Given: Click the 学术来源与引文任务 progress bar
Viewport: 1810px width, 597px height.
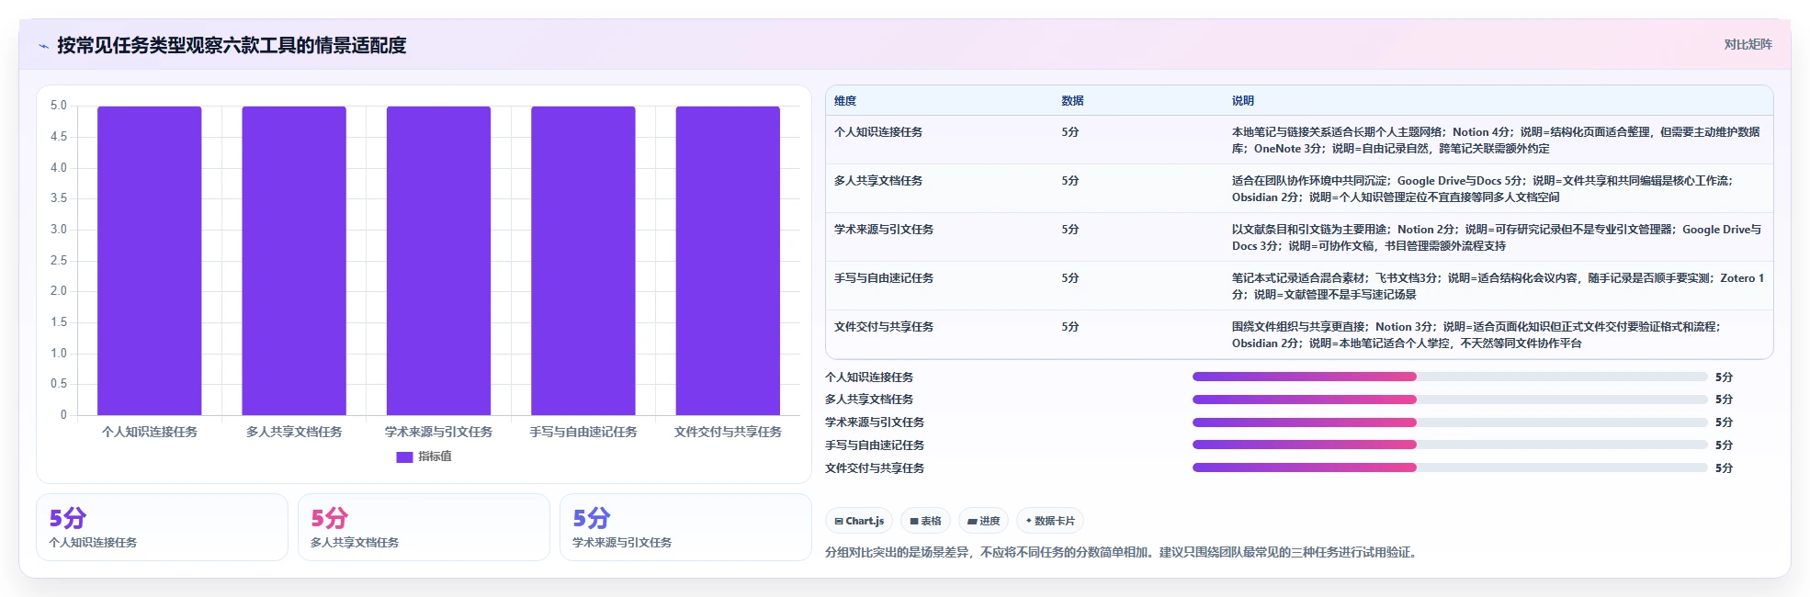Looking at the screenshot, I should point(1450,422).
